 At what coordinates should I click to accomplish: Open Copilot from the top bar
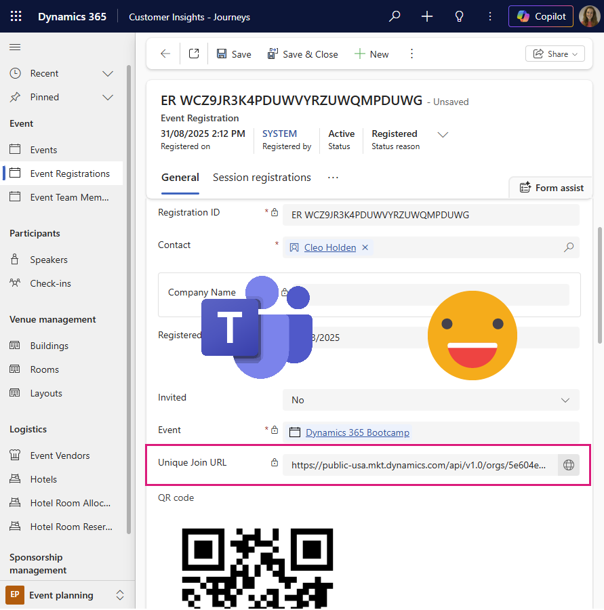pos(540,16)
